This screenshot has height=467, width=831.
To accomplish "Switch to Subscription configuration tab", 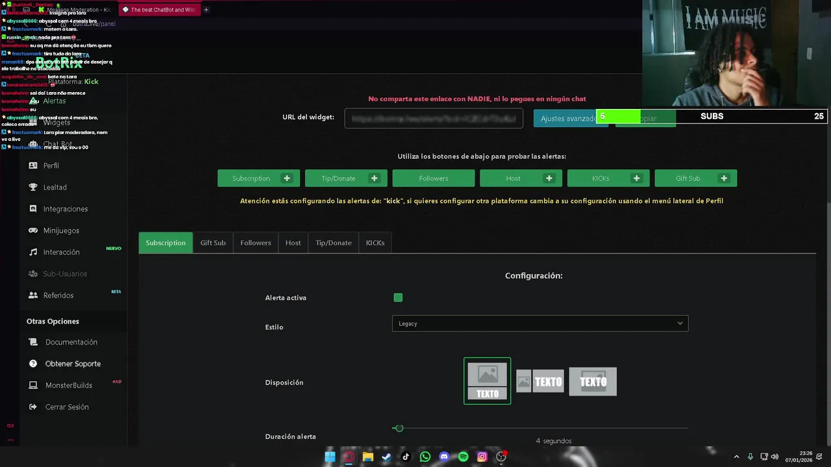I will click(x=166, y=243).
